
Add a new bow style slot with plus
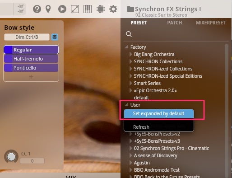point(31,77)
